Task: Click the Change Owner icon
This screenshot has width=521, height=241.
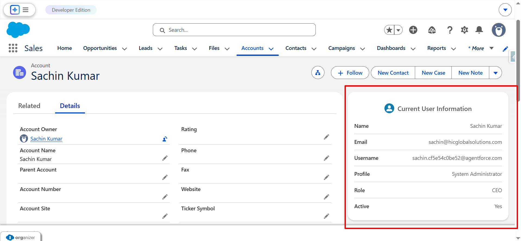Action: click(165, 139)
